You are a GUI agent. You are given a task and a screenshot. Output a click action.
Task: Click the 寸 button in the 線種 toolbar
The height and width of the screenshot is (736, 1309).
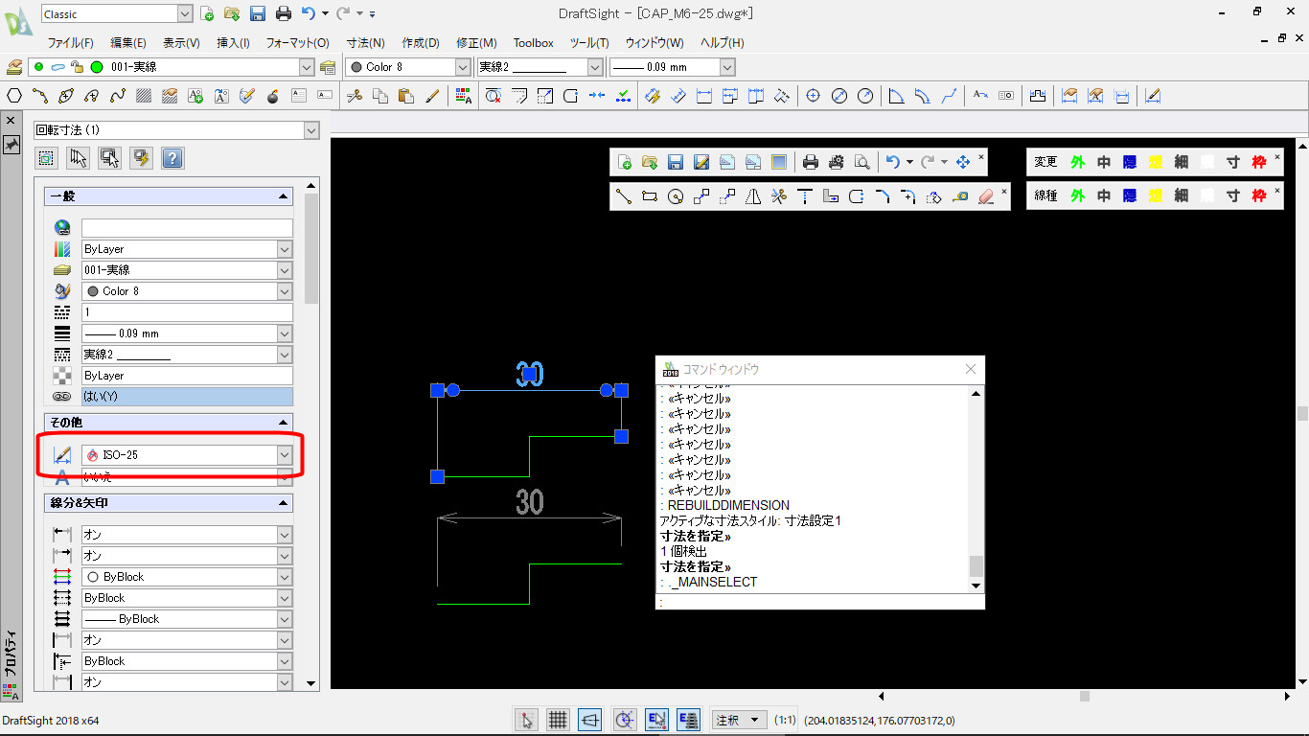point(1233,196)
